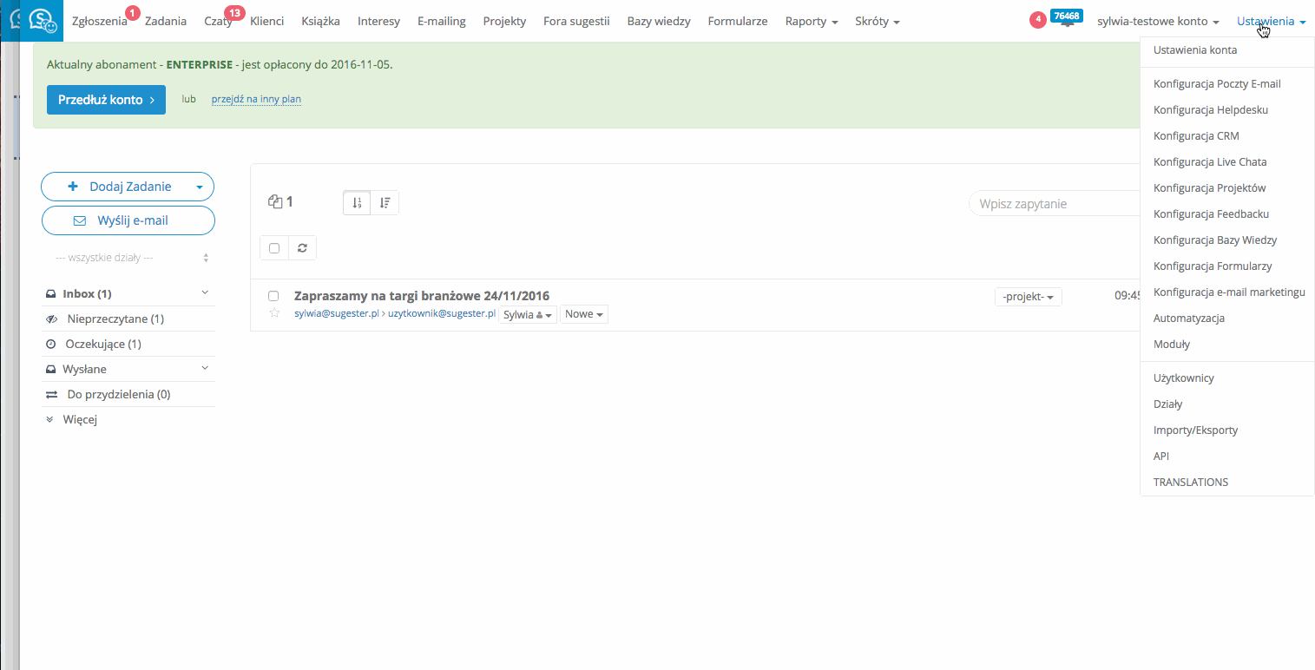Open Czaty in the top navigation
The width and height of the screenshot is (1315, 670).
pos(218,21)
